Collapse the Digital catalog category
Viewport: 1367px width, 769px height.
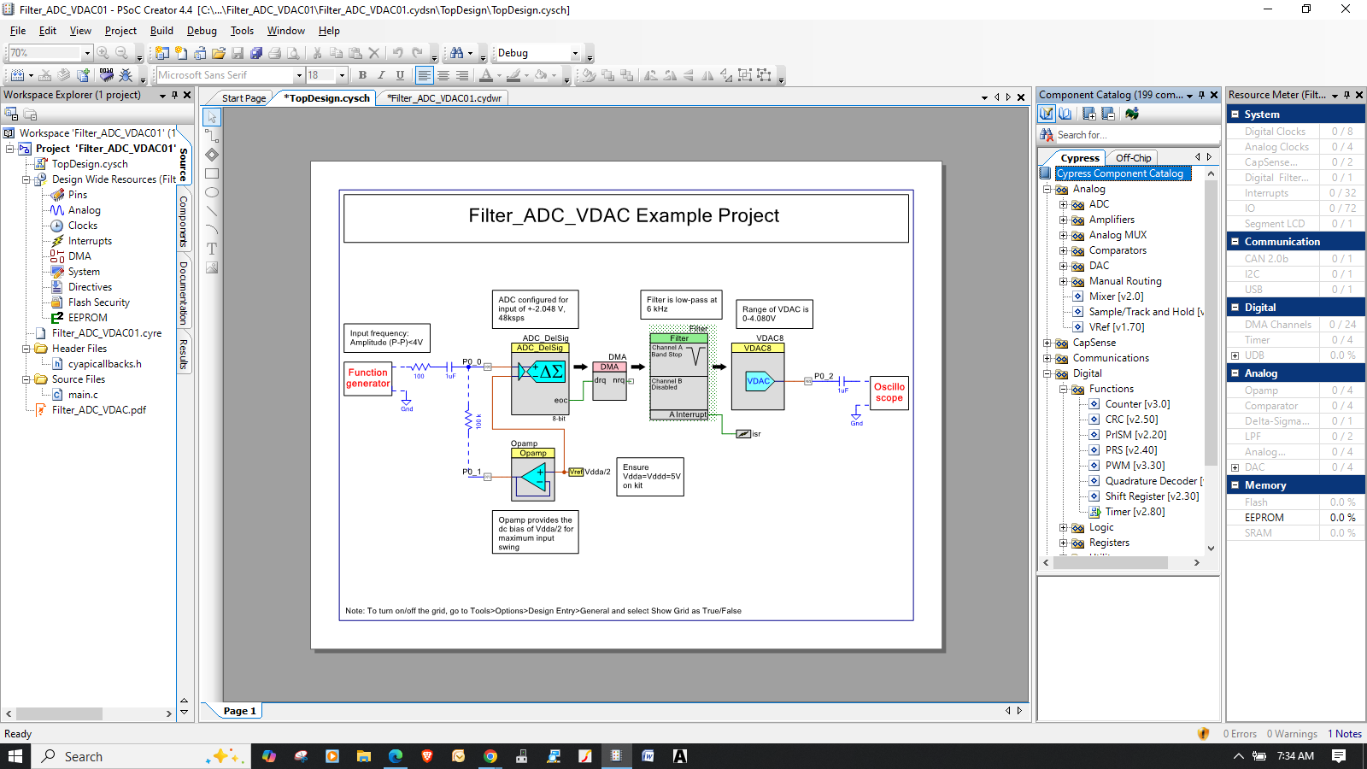tap(1047, 373)
